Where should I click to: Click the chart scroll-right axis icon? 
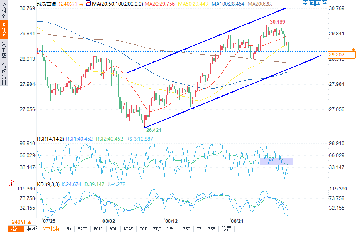pyautogui.click(x=318, y=3)
